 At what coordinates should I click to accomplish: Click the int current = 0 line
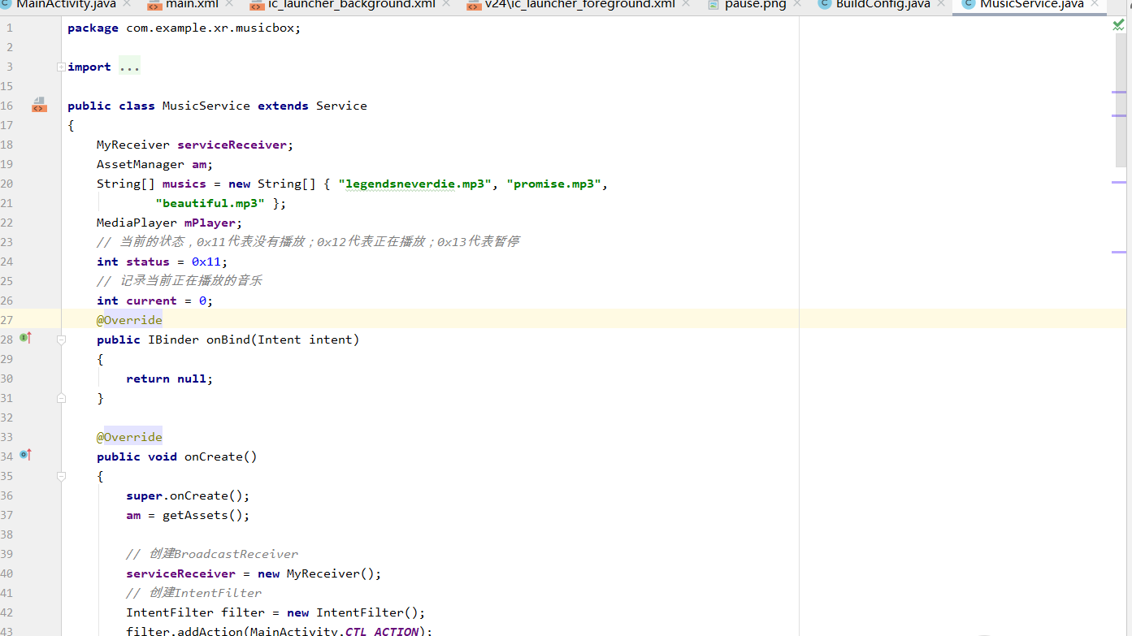pos(154,301)
